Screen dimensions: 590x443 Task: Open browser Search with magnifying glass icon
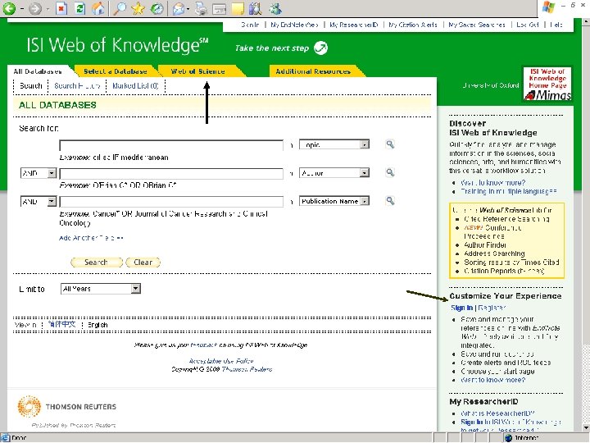[x=120, y=8]
